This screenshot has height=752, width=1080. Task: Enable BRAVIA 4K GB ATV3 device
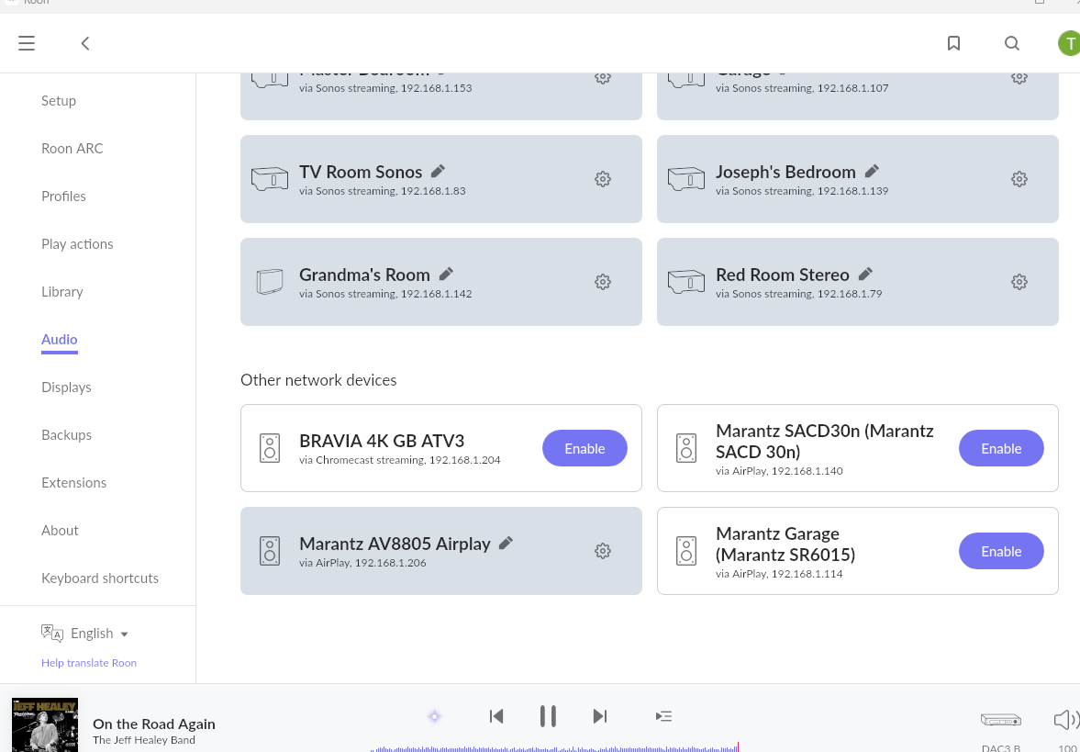click(x=585, y=448)
